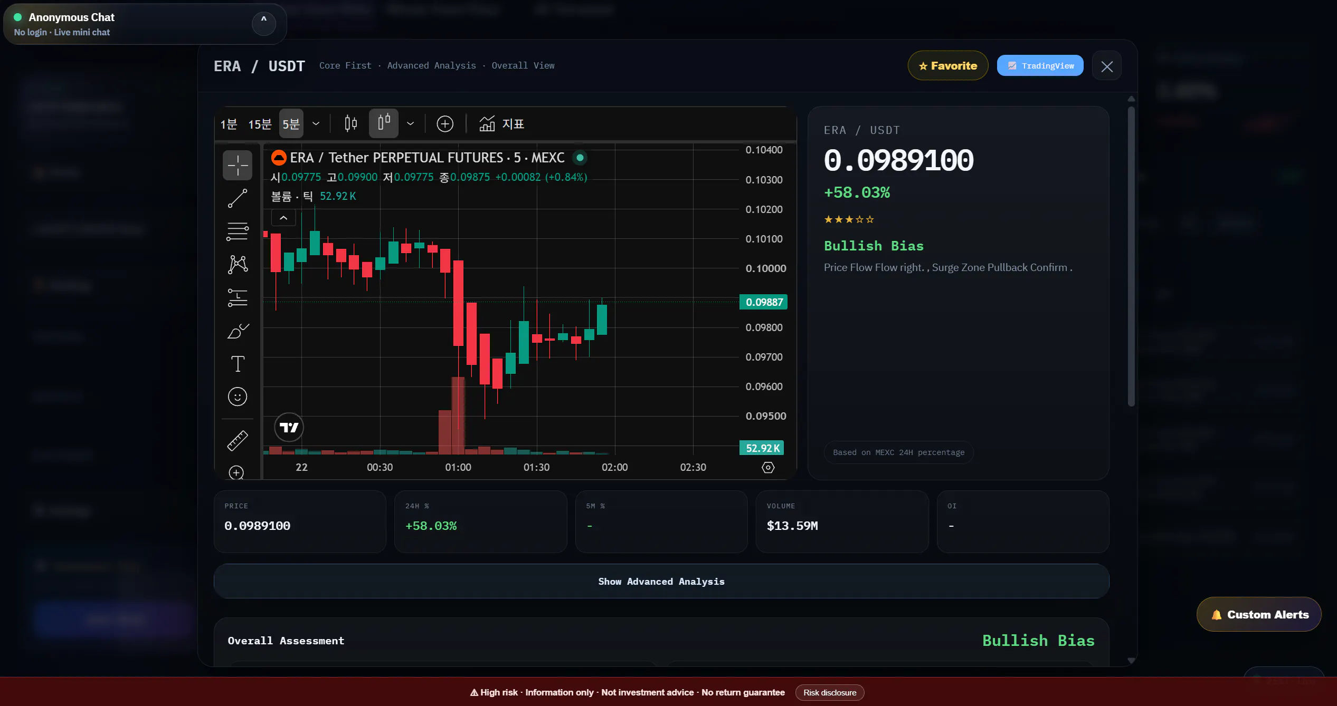1337x706 pixels.
Task: Click the PRICE 0.0989100 stat card
Action: click(300, 521)
